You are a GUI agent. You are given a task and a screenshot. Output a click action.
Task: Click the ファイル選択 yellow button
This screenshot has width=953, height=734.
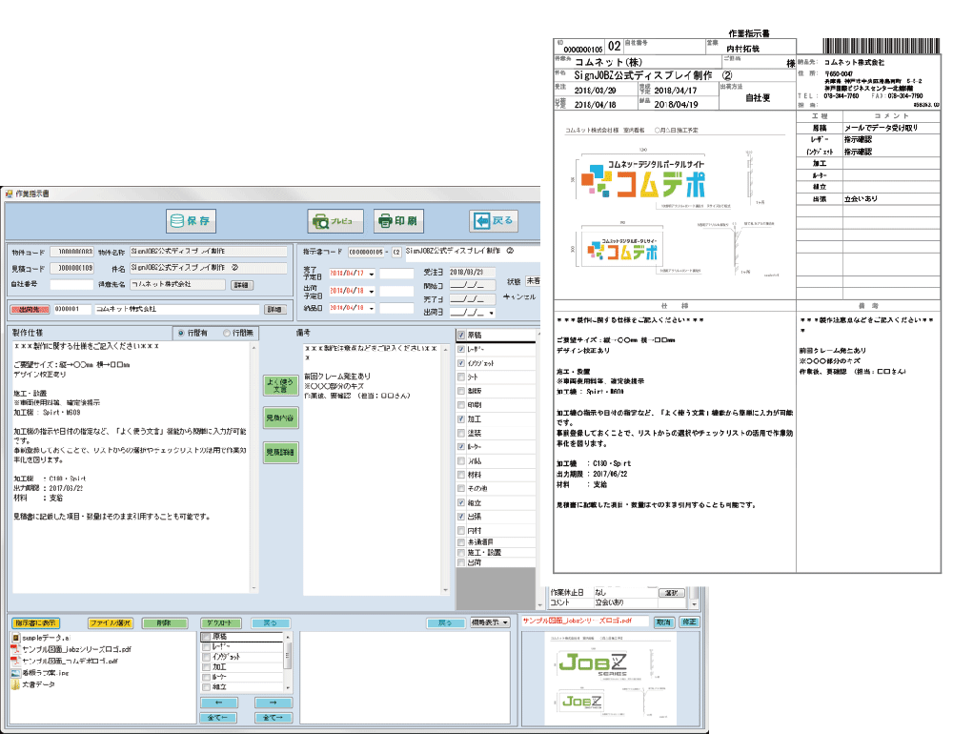click(x=110, y=623)
